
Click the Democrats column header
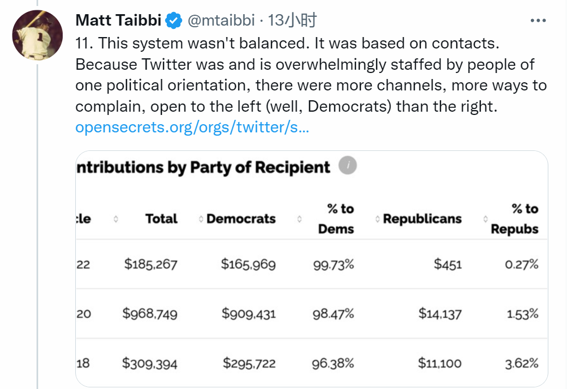pyautogui.click(x=241, y=219)
